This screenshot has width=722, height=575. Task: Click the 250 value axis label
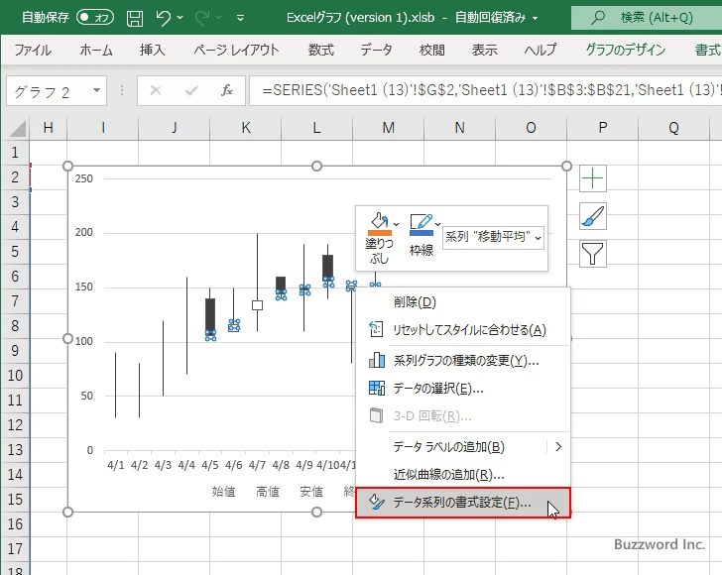(x=83, y=178)
